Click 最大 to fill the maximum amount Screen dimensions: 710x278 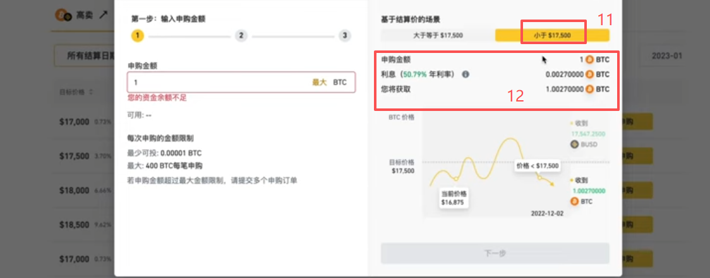point(319,83)
